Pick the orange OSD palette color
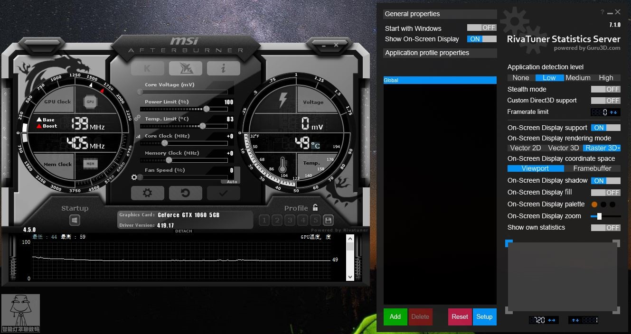631x334 pixels. pyautogui.click(x=594, y=204)
